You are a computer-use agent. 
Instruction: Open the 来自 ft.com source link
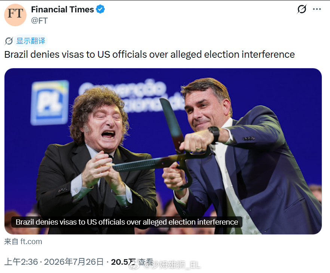point(23,241)
